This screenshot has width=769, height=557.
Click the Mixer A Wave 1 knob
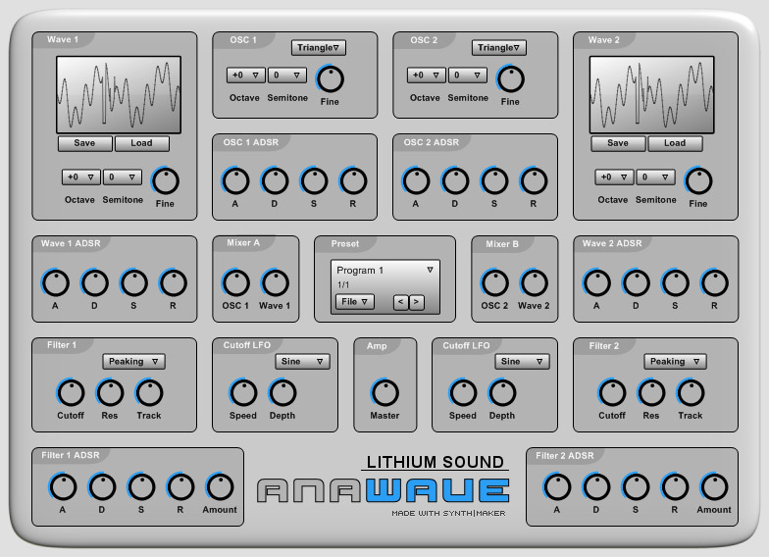[x=275, y=283]
